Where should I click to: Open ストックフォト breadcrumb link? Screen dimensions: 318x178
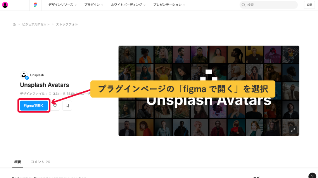(x=67, y=24)
